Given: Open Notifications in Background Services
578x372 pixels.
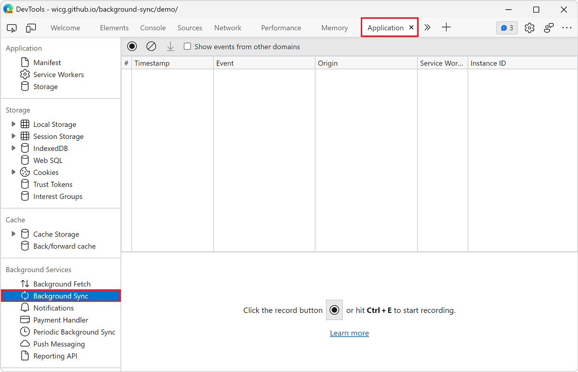Looking at the screenshot, I should point(53,308).
